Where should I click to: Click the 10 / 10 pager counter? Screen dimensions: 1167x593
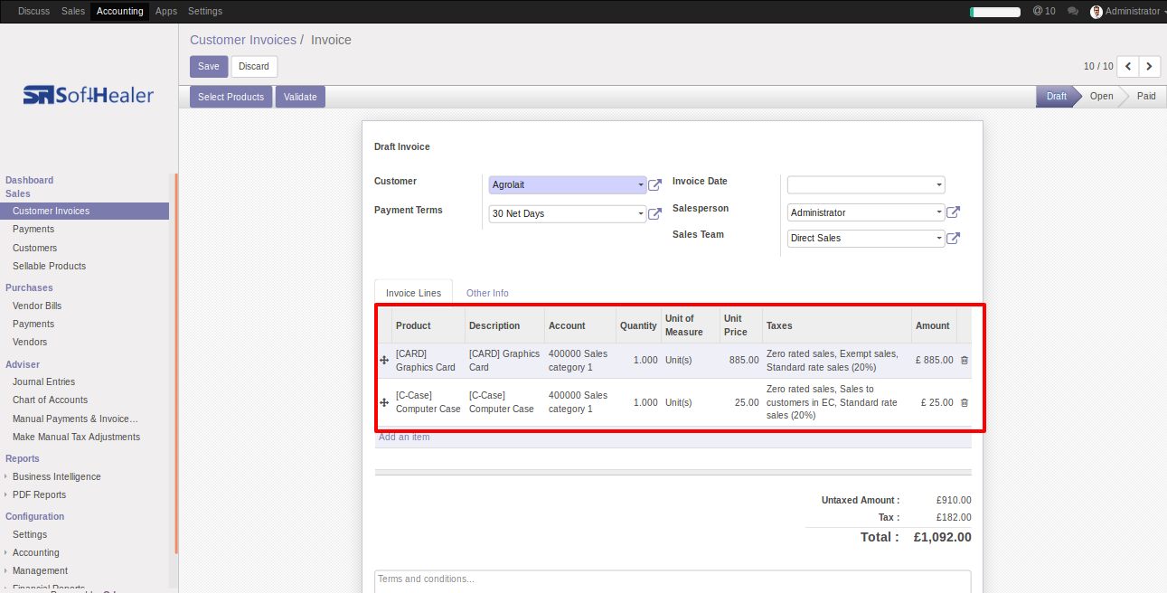tap(1098, 66)
